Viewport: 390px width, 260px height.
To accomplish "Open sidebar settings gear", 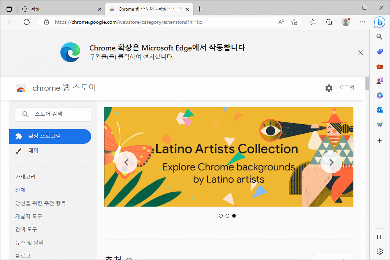I will pos(379,252).
